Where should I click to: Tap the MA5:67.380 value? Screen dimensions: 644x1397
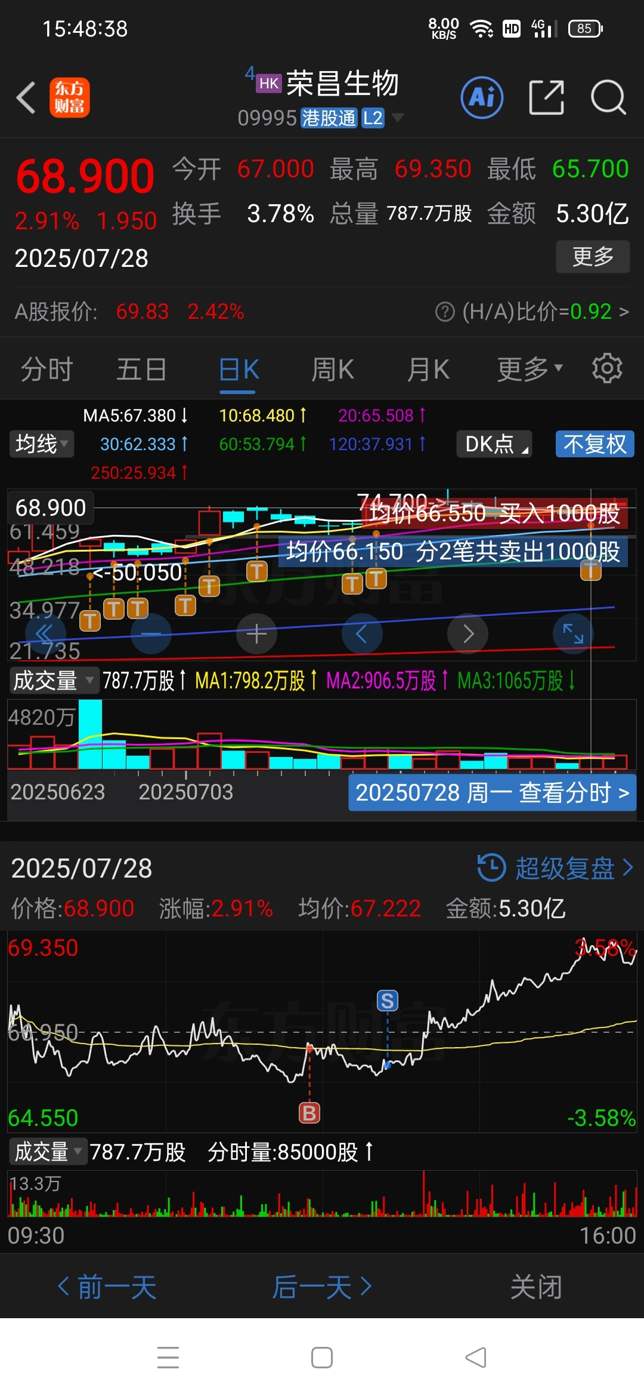[x=135, y=415]
